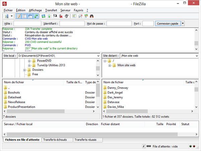Select the Davies_Mike remote folder
The height and width of the screenshot is (151, 201).
(x=116, y=107)
